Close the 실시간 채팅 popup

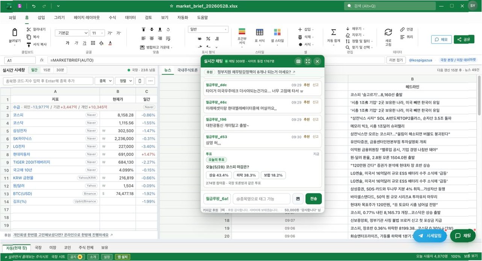pyautogui.click(x=317, y=61)
